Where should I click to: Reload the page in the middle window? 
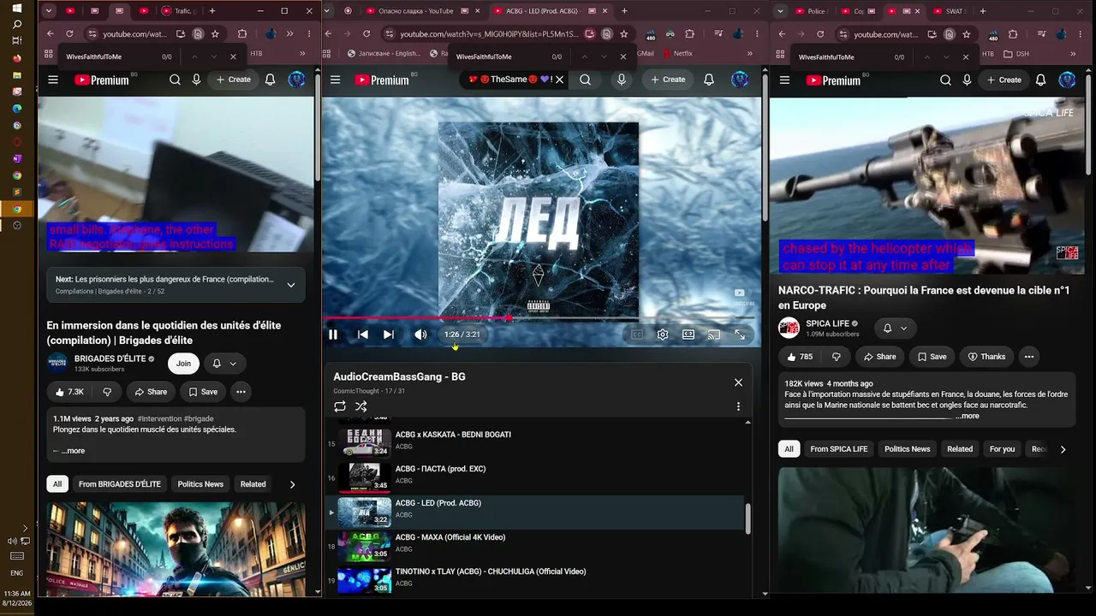[x=366, y=34]
